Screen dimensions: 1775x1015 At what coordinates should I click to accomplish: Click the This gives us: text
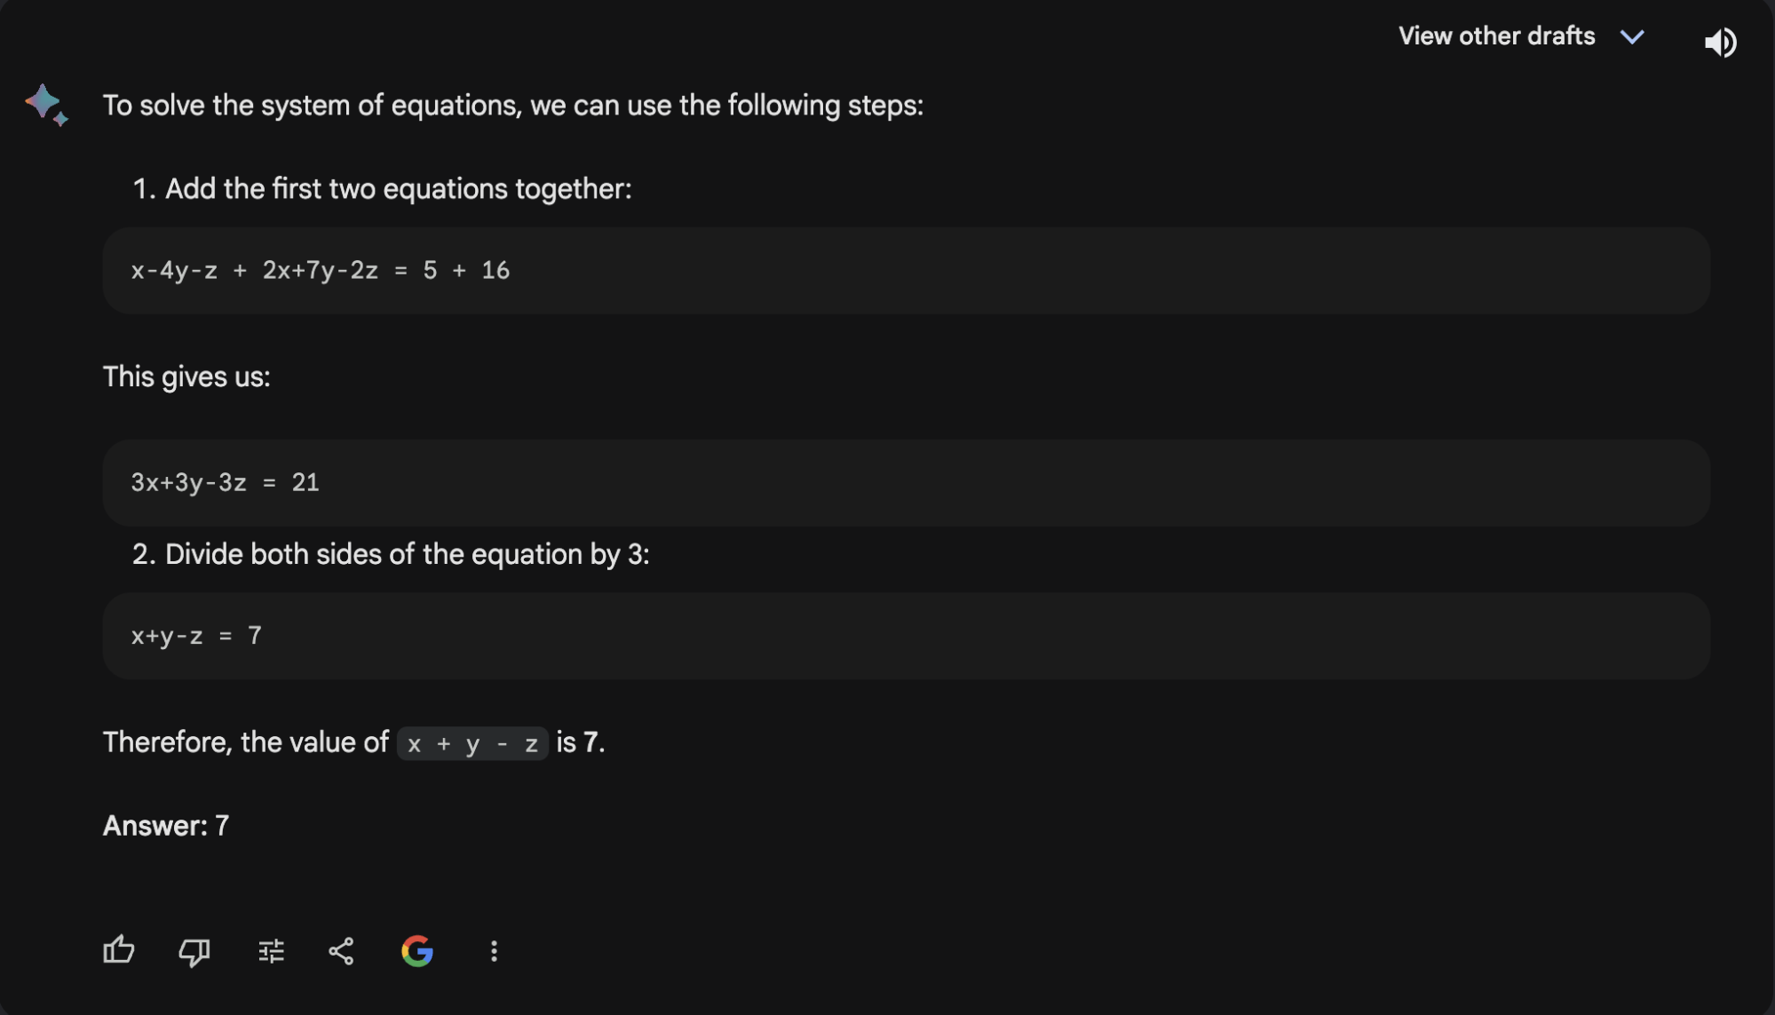[186, 377]
